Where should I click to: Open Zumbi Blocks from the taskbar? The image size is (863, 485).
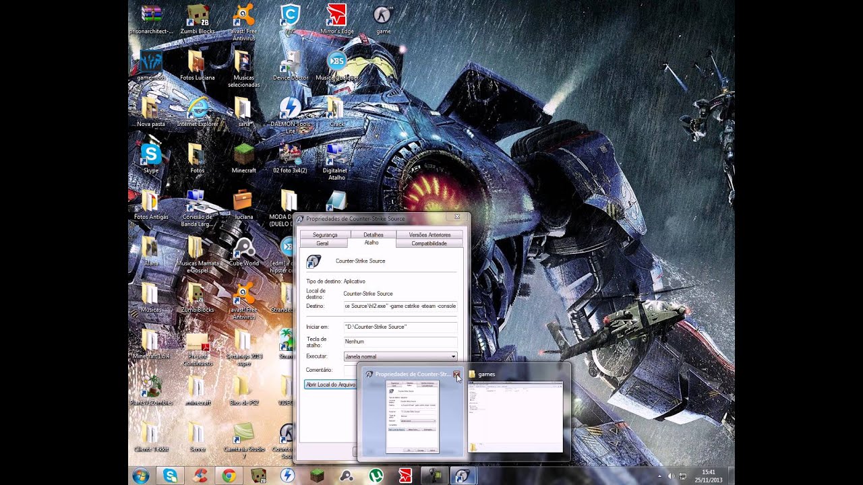[258, 476]
